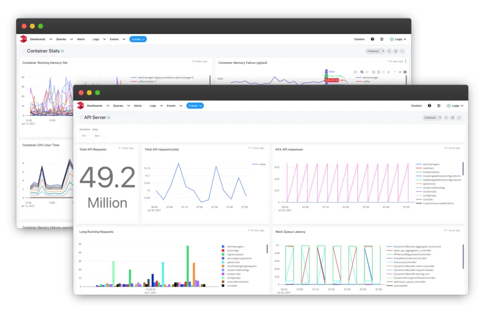This screenshot has height=309, width=481.
Task: Click the Create button
Action: click(x=195, y=106)
